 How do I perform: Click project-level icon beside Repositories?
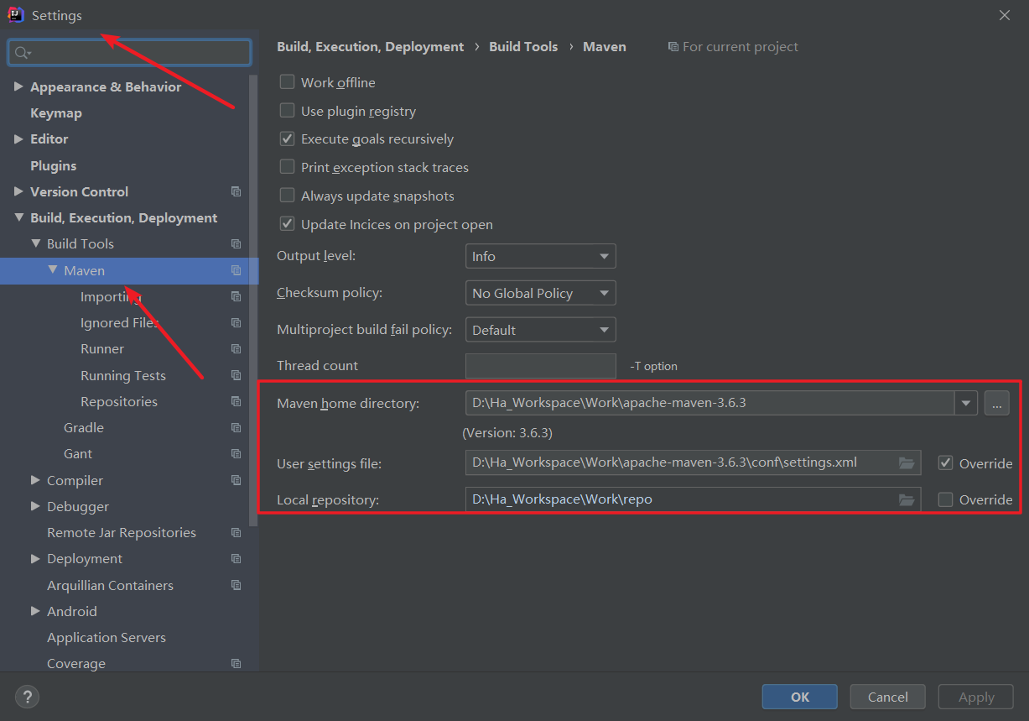point(236,401)
